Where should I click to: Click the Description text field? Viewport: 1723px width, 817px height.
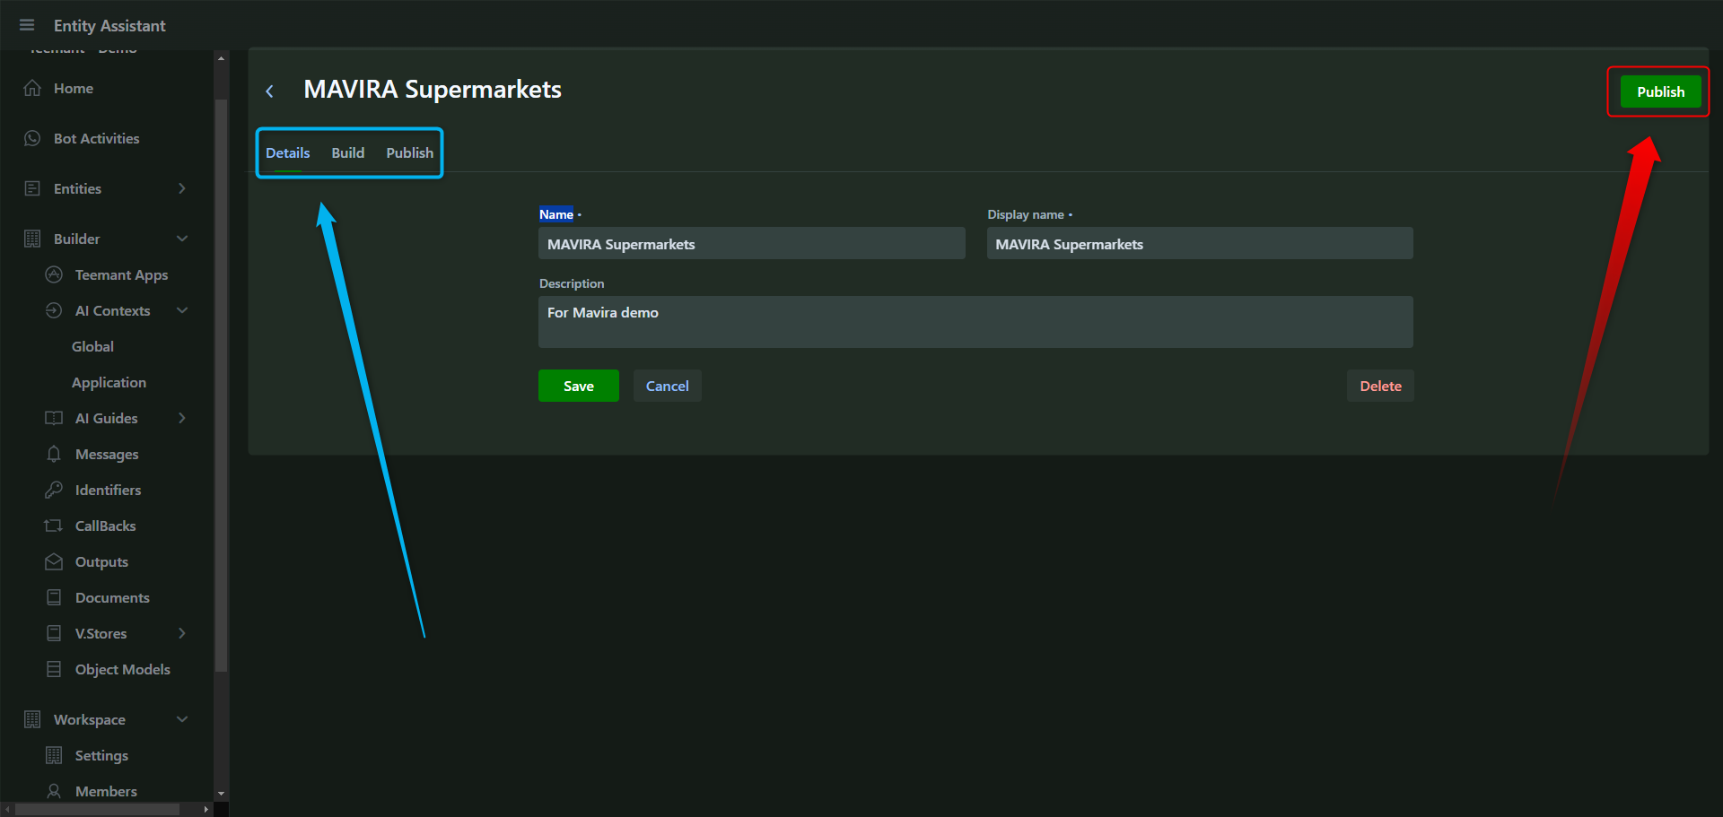[975, 321]
